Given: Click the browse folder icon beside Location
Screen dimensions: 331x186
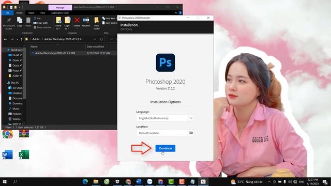Looking at the screenshot, I should [191, 133].
